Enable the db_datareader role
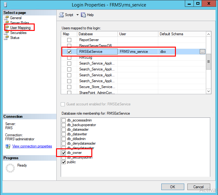 click(64, 130)
